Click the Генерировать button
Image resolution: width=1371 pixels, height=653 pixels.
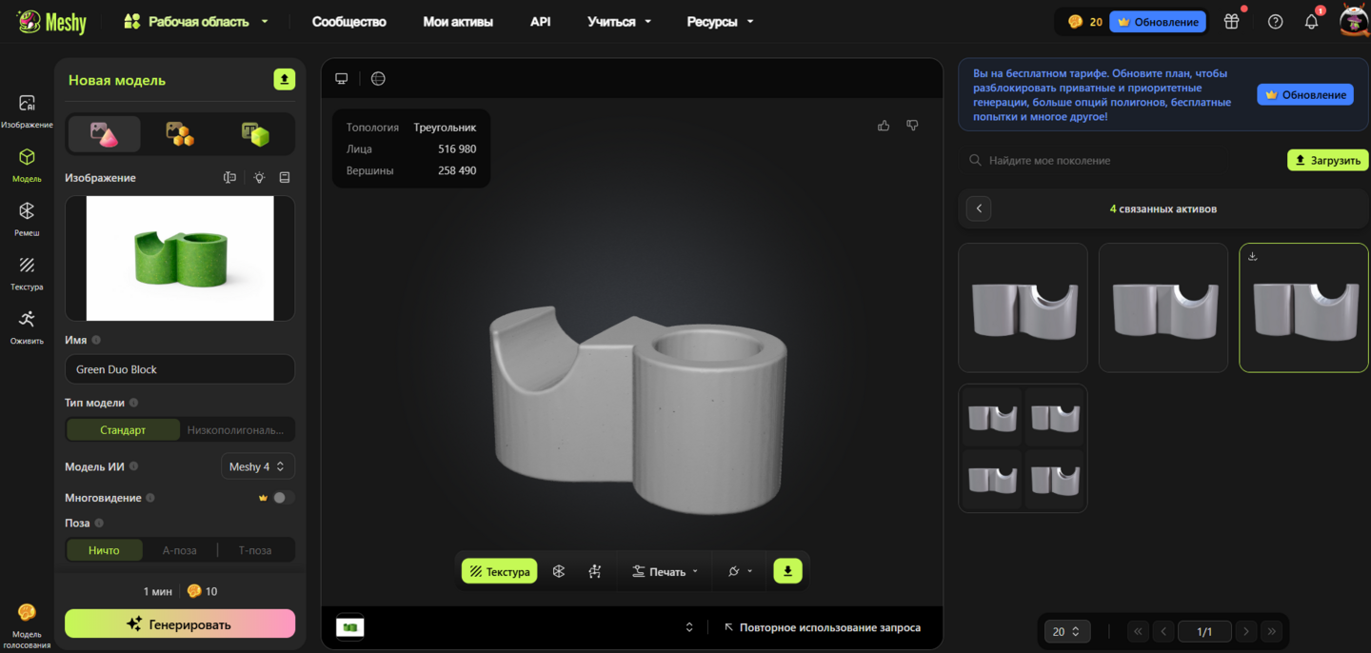[x=180, y=624]
